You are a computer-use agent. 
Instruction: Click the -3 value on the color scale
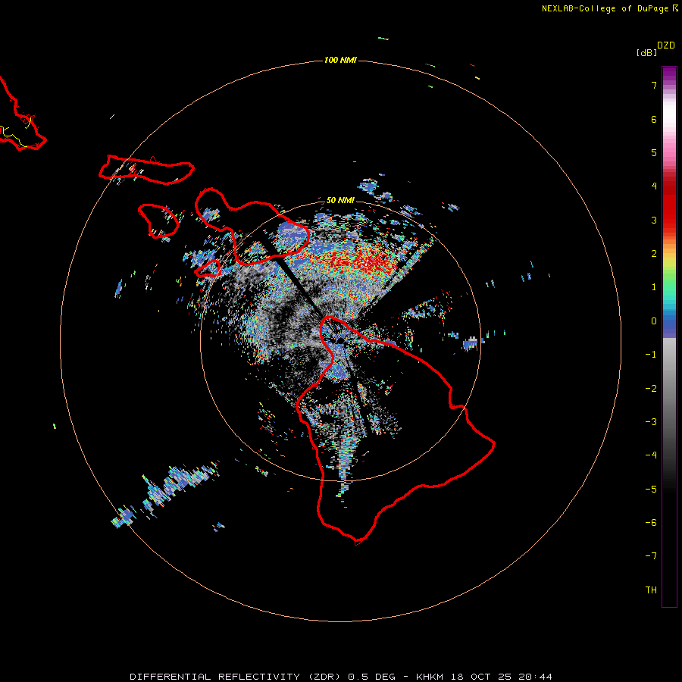(651, 422)
